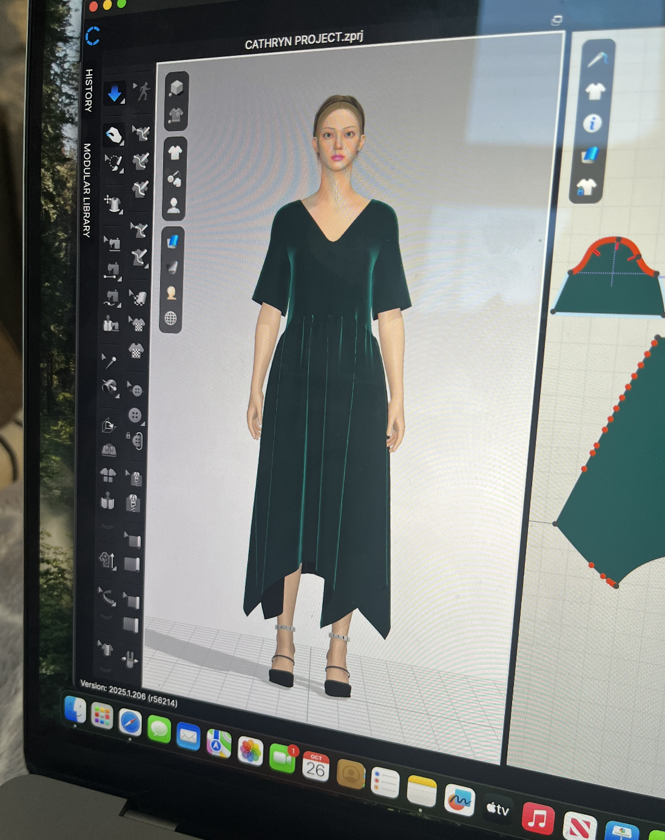The width and height of the screenshot is (665, 840).
Task: Click the locked shirt icon in 2D window
Action: pyautogui.click(x=586, y=187)
